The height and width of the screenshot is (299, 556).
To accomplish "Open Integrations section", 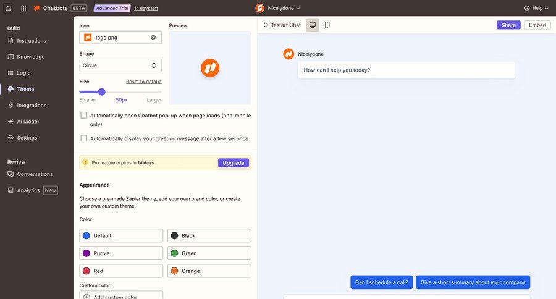I will pyautogui.click(x=32, y=106).
